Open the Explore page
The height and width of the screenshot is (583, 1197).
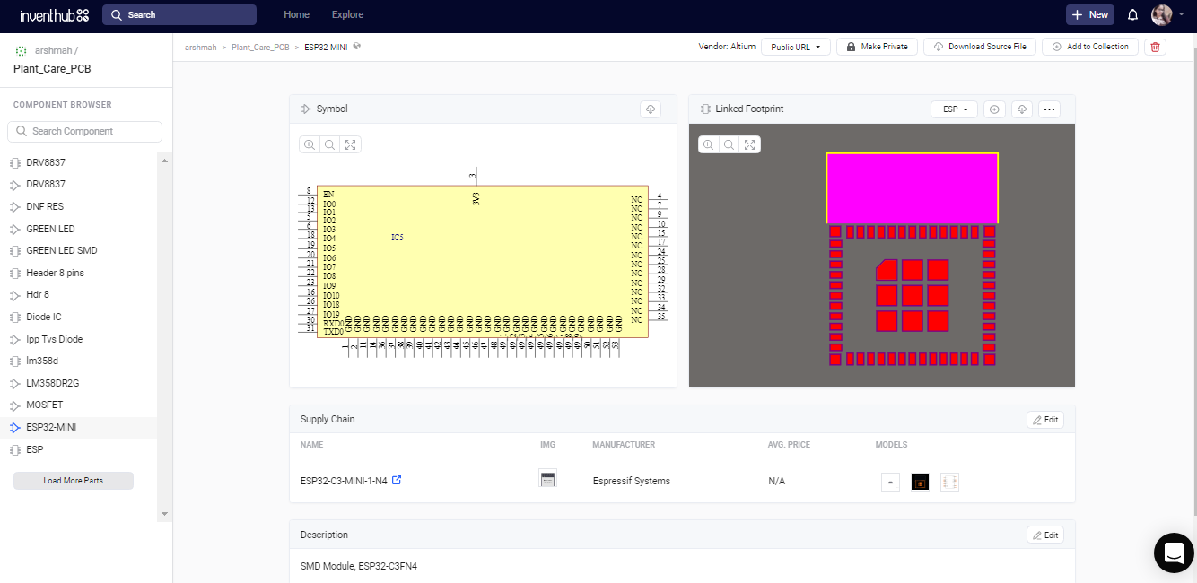click(347, 14)
